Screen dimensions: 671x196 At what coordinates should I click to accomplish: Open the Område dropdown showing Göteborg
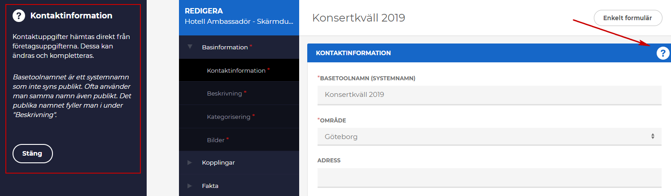tap(489, 136)
